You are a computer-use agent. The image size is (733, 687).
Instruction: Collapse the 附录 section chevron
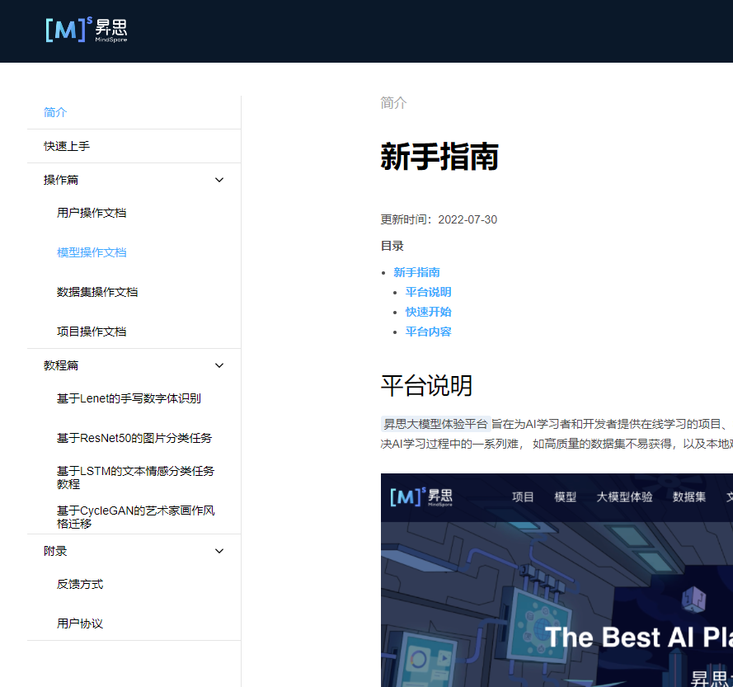pyautogui.click(x=219, y=551)
